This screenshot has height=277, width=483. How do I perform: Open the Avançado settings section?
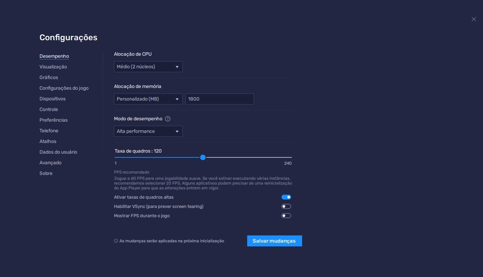[50, 163]
